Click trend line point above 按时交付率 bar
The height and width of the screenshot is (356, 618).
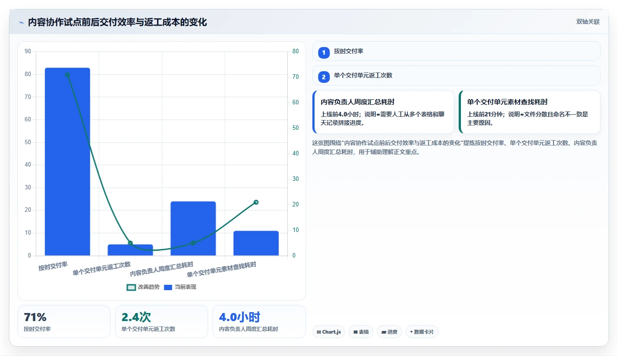[x=68, y=75]
